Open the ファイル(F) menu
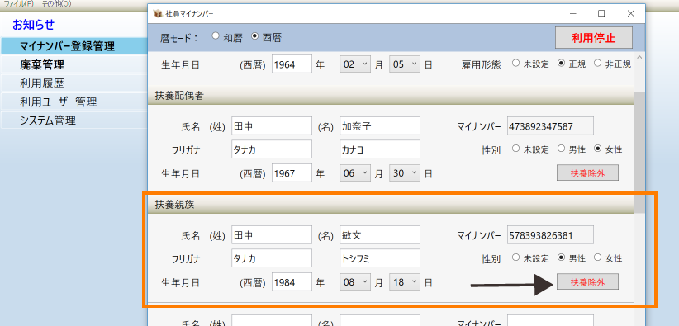Screen dimensions: 679x326 19,4
